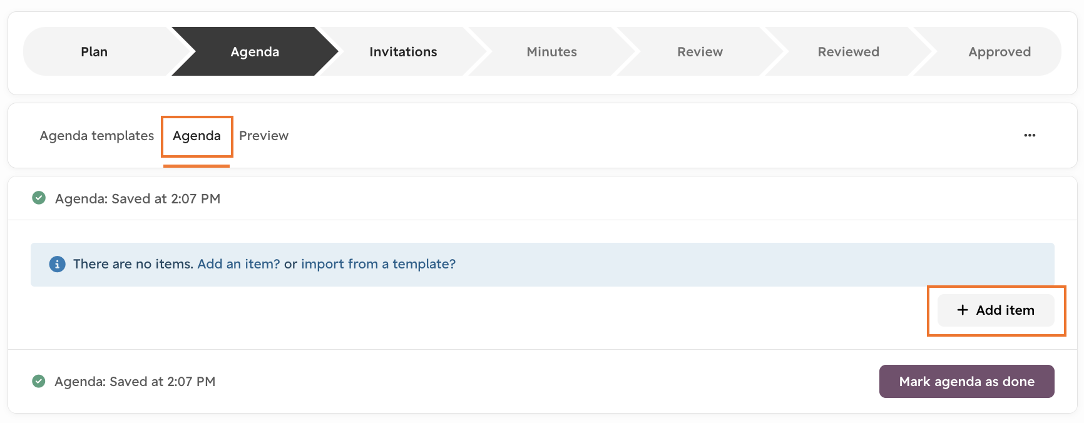This screenshot has width=1084, height=423.
Task: Select the Agenda sub-tab
Action: (197, 136)
